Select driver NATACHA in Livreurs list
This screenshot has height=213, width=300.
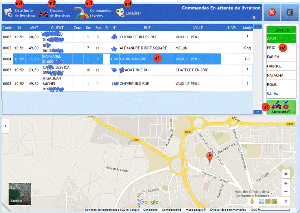point(275,75)
